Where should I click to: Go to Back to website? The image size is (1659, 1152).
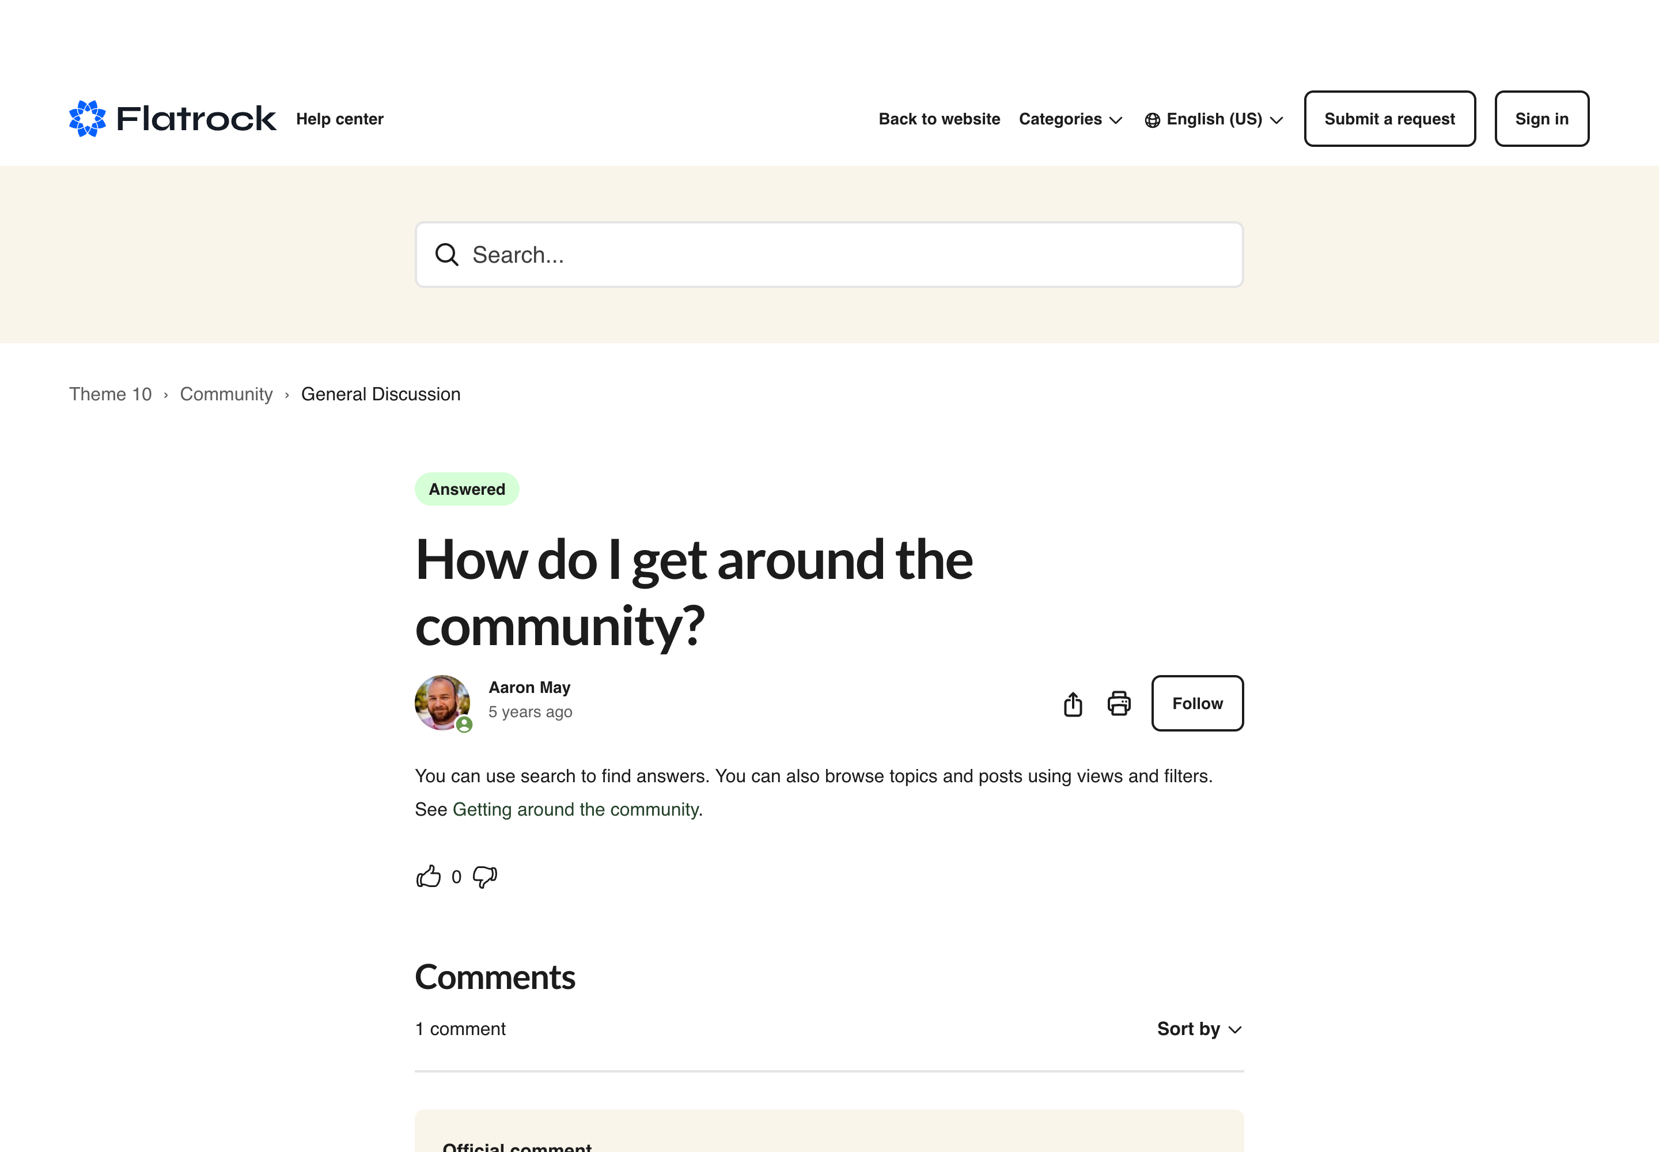point(939,119)
